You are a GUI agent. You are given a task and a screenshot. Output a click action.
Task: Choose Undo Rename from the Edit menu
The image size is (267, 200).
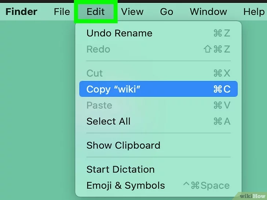119,33
